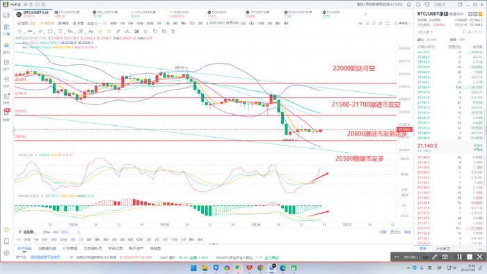This screenshot has width=487, height=274.
Task: Click the chart settings gear icon
Action: click(381, 23)
